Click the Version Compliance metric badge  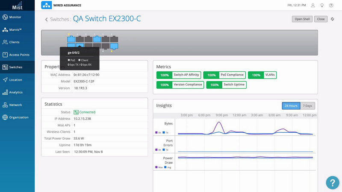180,84
